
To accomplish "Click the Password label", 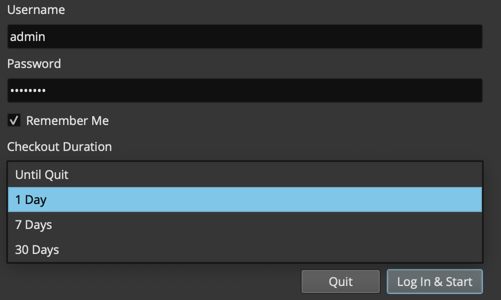I will (34, 63).
